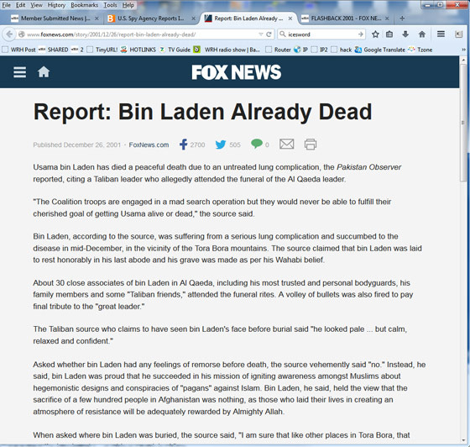Open the IP2 bookmark

point(320,50)
